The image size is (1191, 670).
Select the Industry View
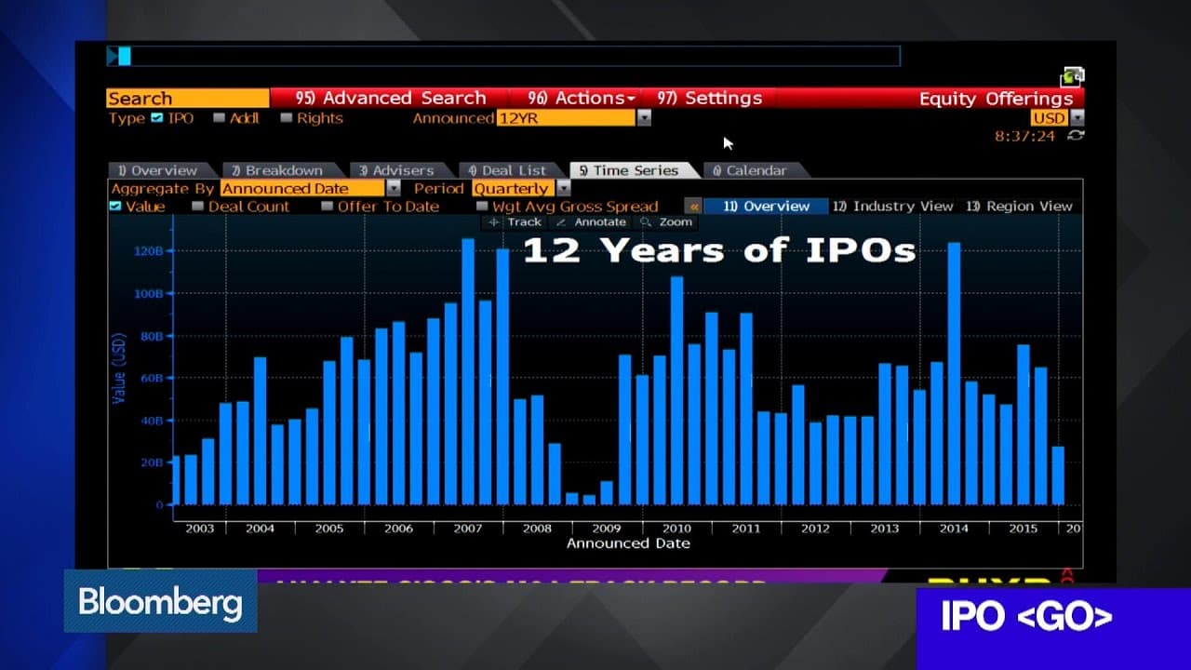pos(892,207)
